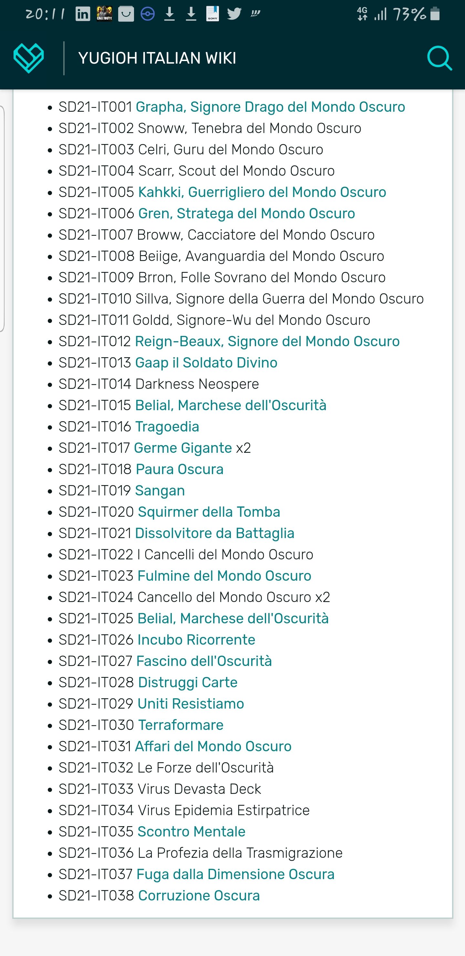Viewport: 465px width, 956px height.
Task: Open the wiki search magnifier icon
Action: 439,58
